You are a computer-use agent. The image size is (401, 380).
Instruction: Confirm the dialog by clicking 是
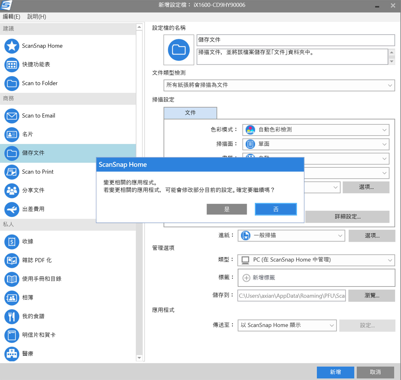click(227, 209)
